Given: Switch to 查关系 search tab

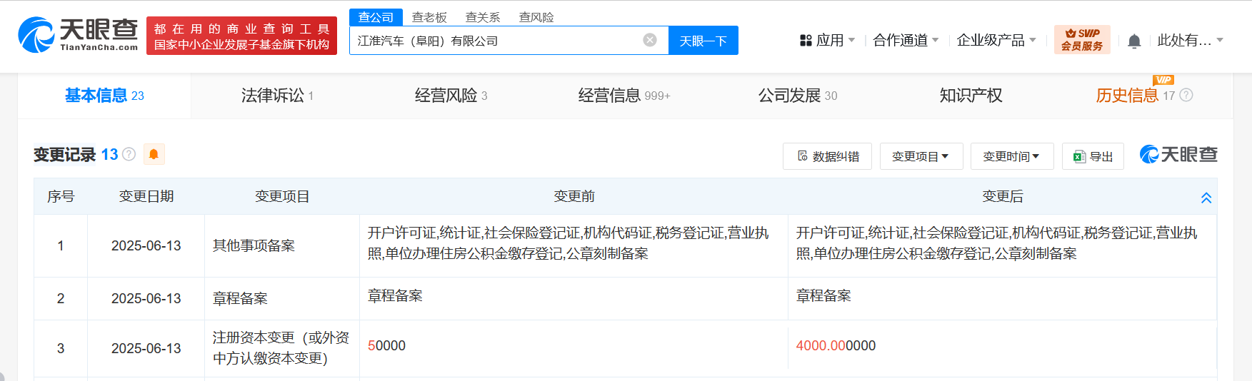Looking at the screenshot, I should pyautogui.click(x=483, y=17).
